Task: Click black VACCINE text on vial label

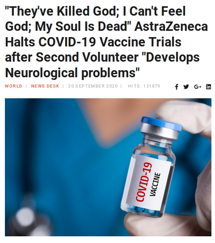Action: [x=155, y=184]
